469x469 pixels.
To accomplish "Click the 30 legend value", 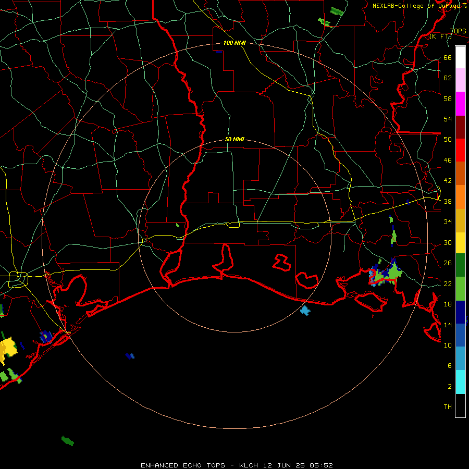I will 448,242.
